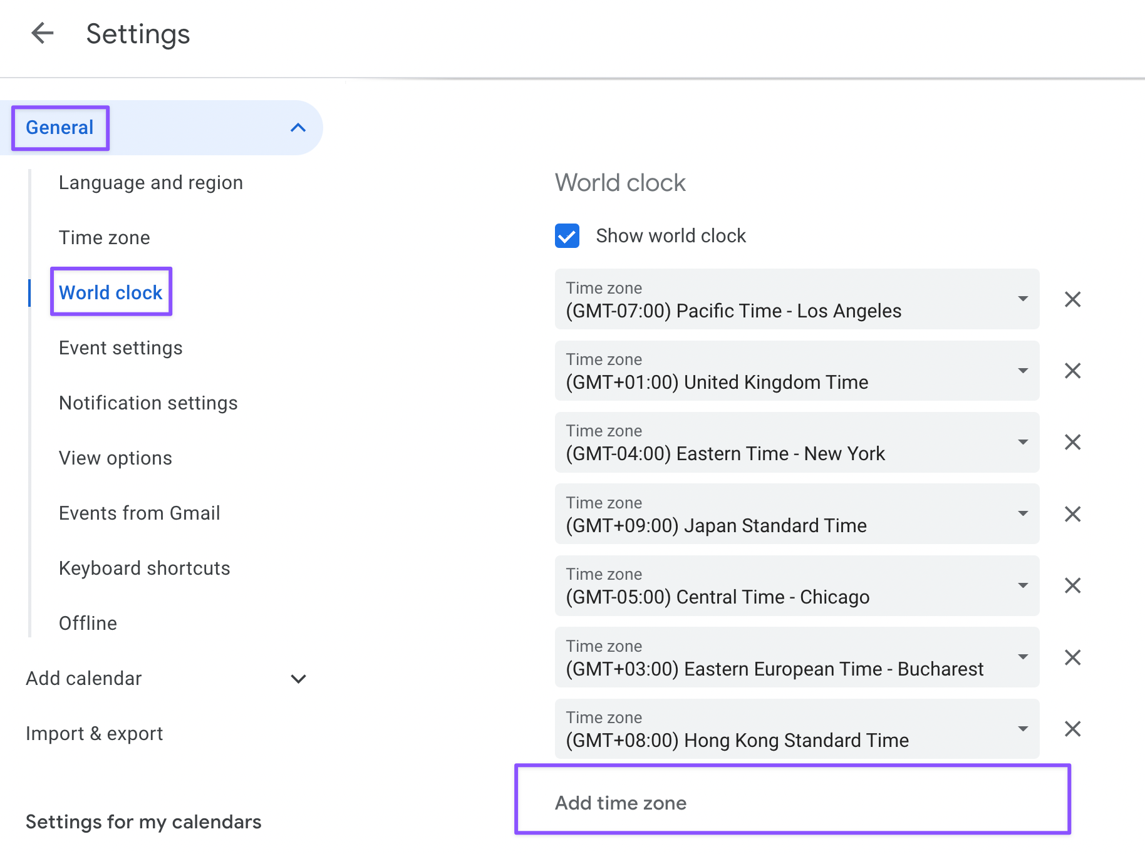Open the Eastern Time - New York dropdown
The width and height of the screenshot is (1145, 854).
[x=797, y=442]
